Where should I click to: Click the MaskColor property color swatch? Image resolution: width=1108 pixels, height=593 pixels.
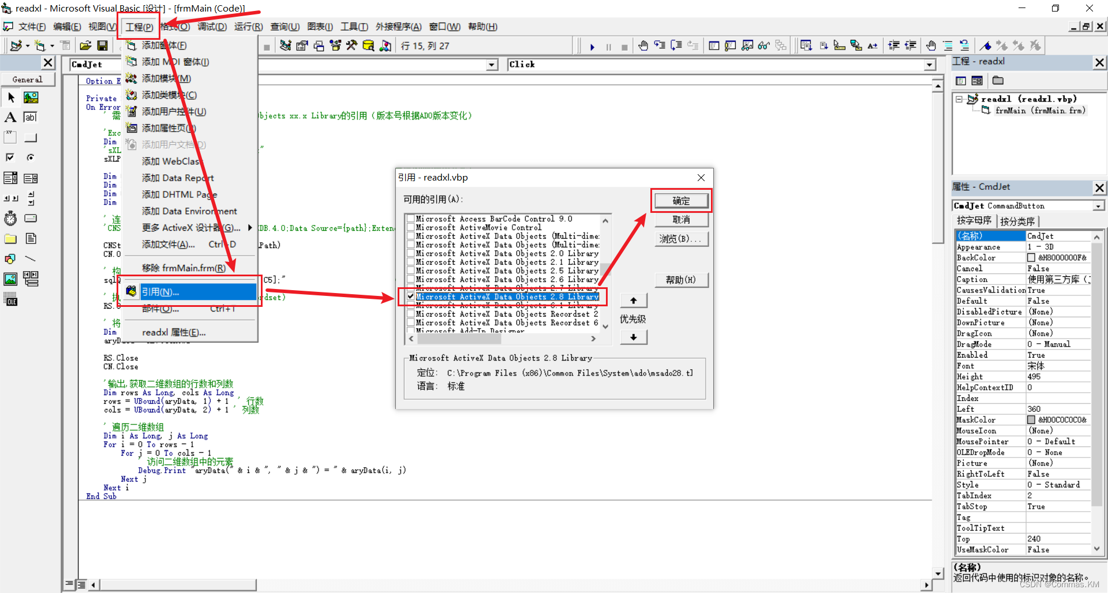[1031, 420]
